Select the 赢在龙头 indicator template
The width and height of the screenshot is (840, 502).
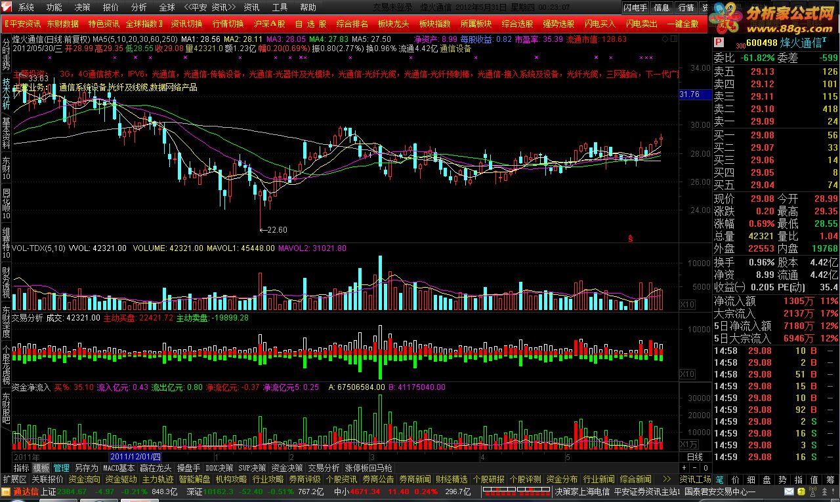click(x=156, y=468)
